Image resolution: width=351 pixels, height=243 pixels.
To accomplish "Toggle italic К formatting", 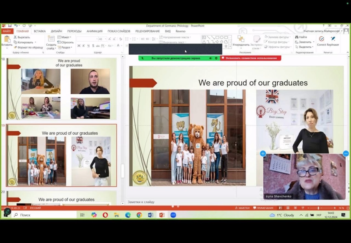I will click(84, 45).
